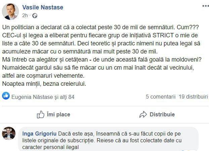View the 19 distribuiri share count

coord(193,97)
